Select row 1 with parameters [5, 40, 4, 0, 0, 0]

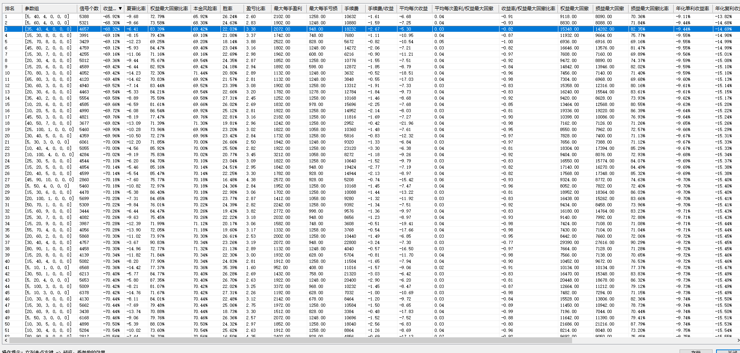pos(47,16)
